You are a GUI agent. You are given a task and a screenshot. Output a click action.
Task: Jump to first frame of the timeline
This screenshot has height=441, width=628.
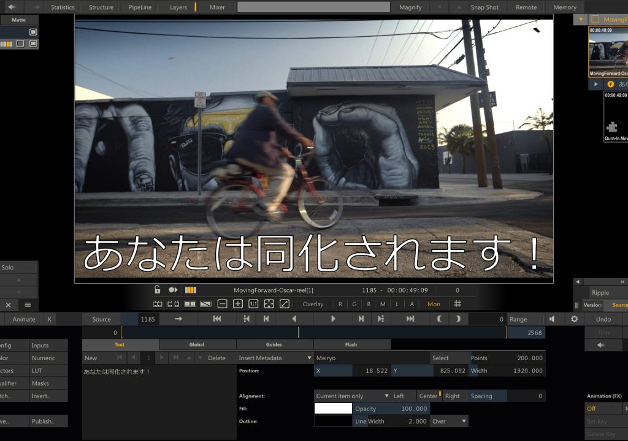click(x=217, y=319)
